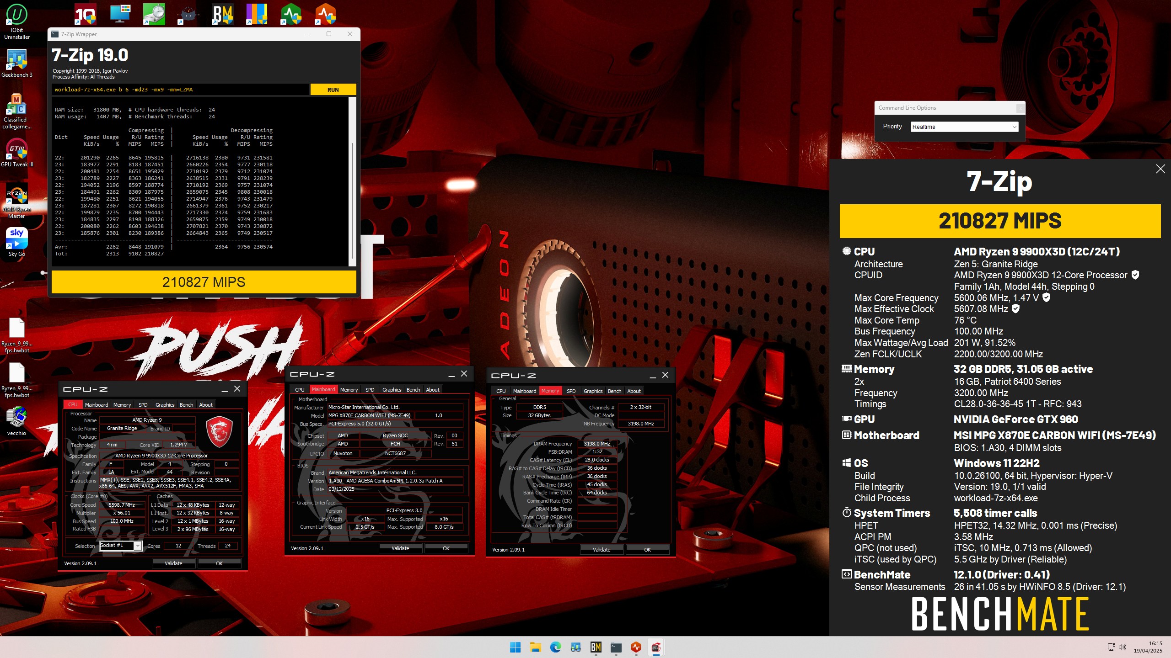Image resolution: width=1171 pixels, height=658 pixels.
Task: Switch to BenchMate on the taskbar
Action: 596,647
